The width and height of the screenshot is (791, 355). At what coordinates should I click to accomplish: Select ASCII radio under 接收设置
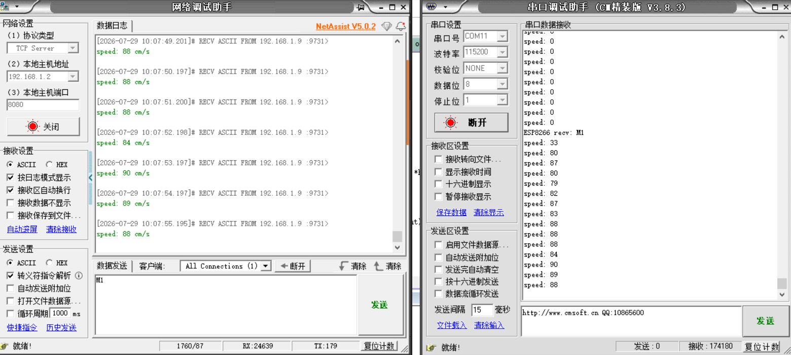[x=10, y=165]
